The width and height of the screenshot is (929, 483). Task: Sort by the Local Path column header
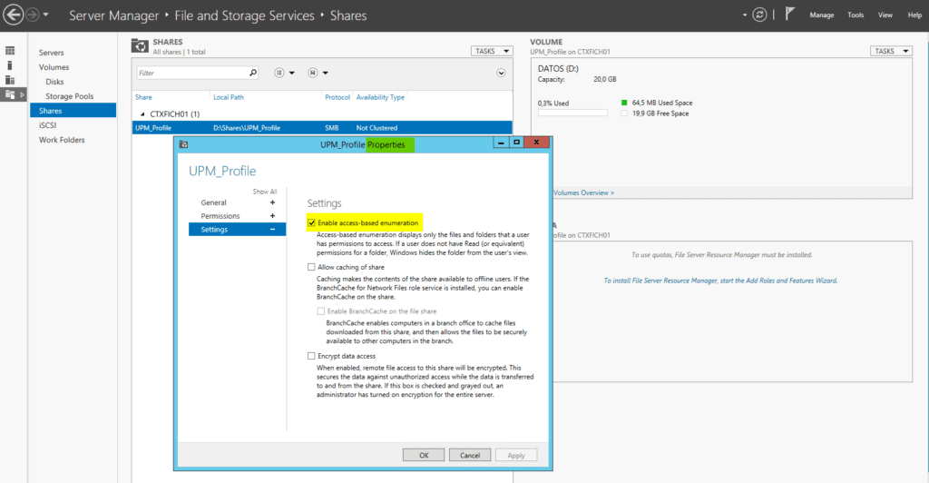point(228,97)
